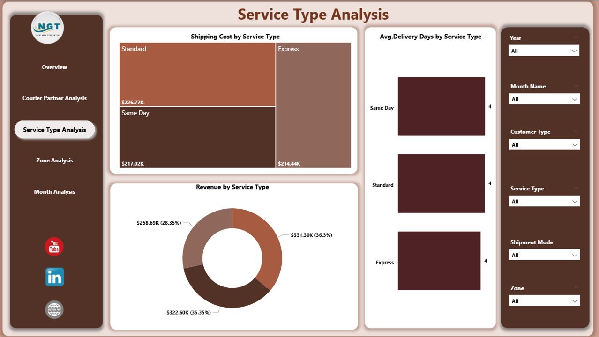Select the Service Type Analysis button
This screenshot has height=337, width=599.
[x=54, y=130]
